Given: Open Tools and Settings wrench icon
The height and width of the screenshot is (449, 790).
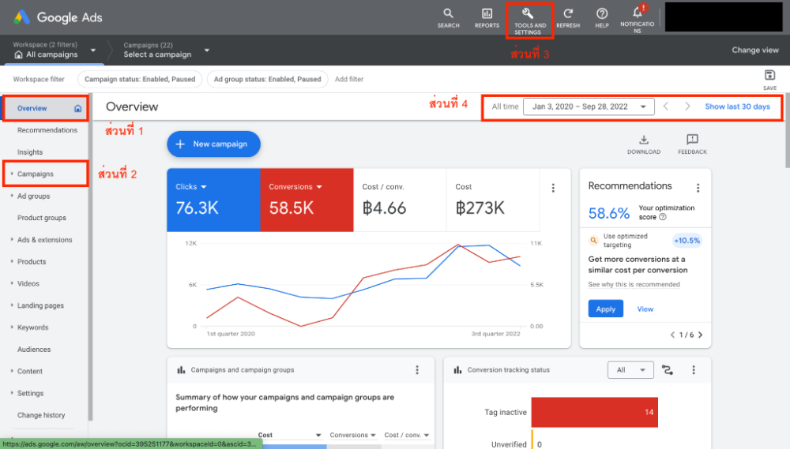Looking at the screenshot, I should coord(528,13).
